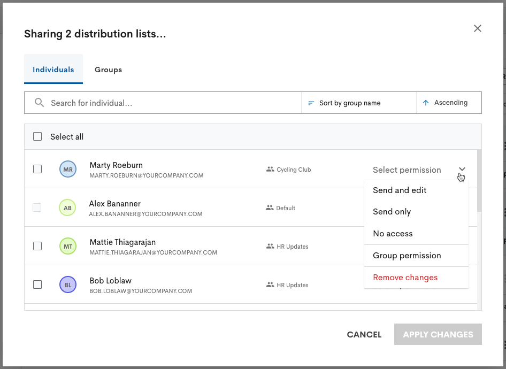
Task: Click the Sharing 2 distribution lists heading
Action: (x=95, y=34)
